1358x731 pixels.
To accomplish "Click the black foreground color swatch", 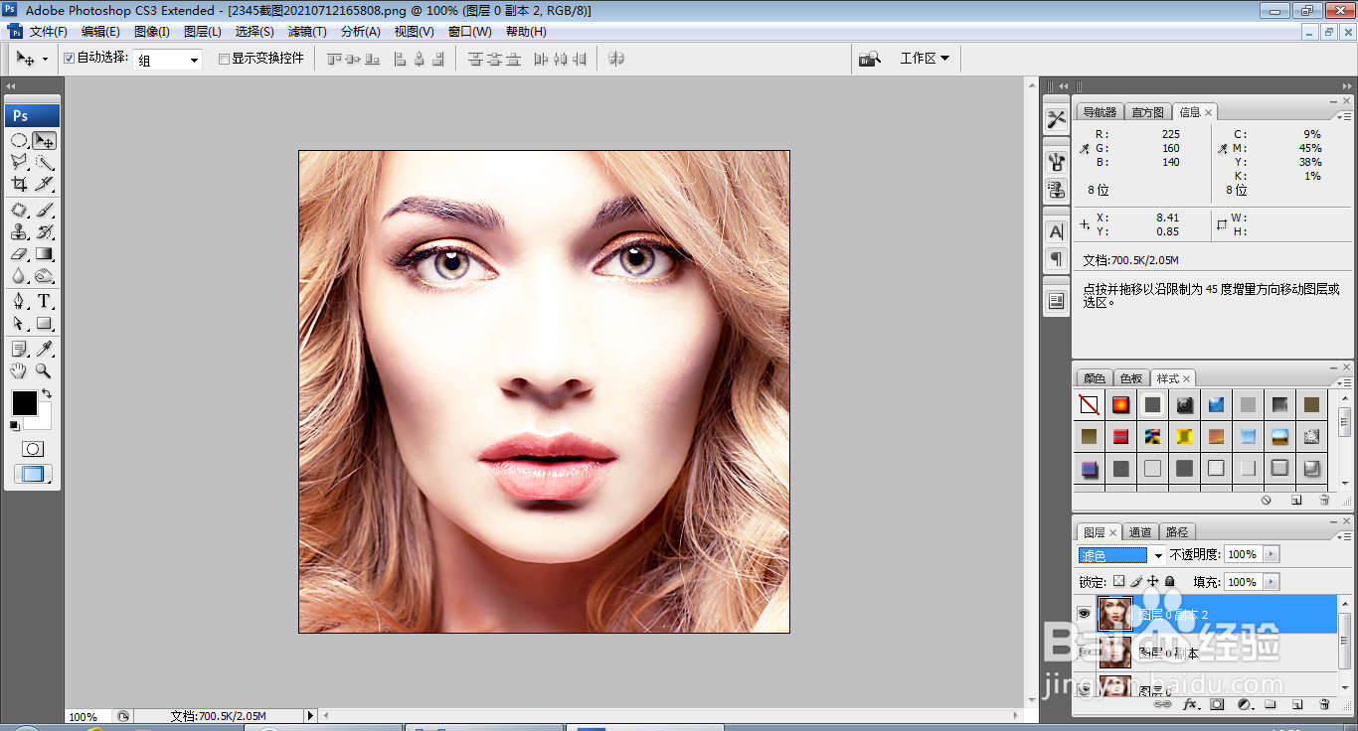I will pos(24,403).
